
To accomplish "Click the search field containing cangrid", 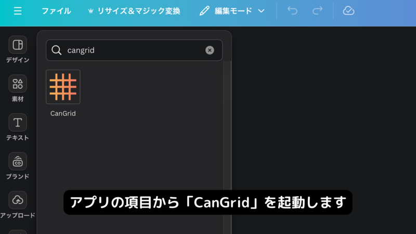I will [x=134, y=50].
